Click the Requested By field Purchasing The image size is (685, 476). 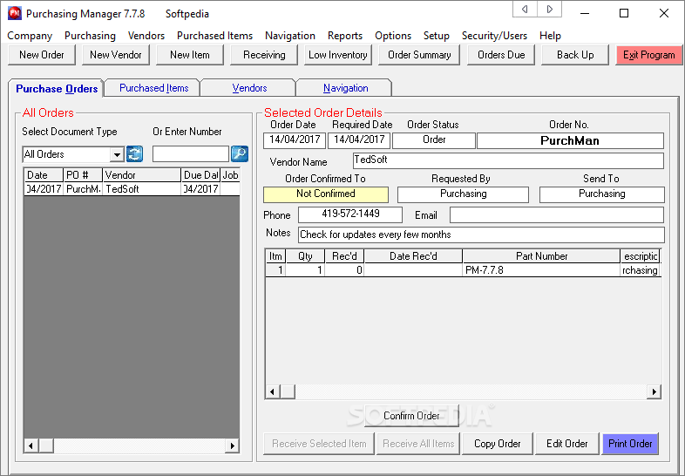pos(463,194)
